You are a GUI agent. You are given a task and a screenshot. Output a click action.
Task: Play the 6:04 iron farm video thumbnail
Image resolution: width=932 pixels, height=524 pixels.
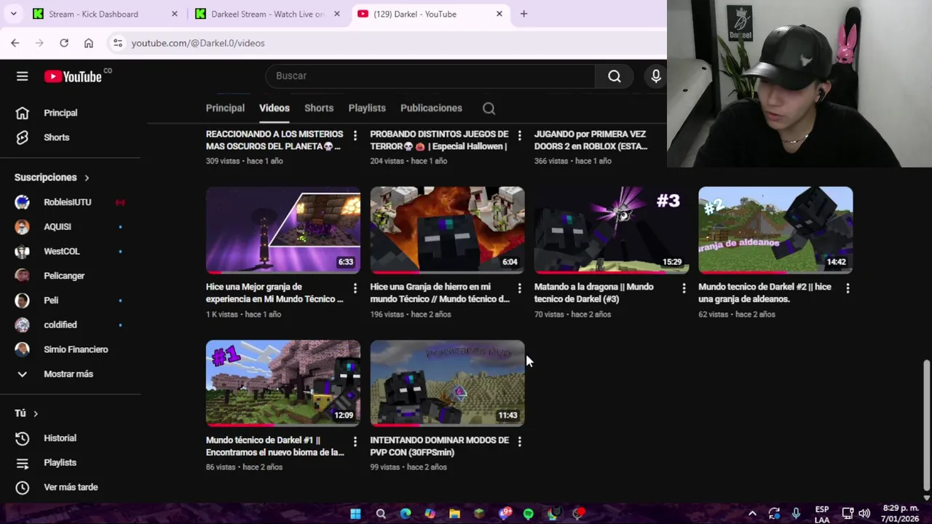(x=447, y=230)
